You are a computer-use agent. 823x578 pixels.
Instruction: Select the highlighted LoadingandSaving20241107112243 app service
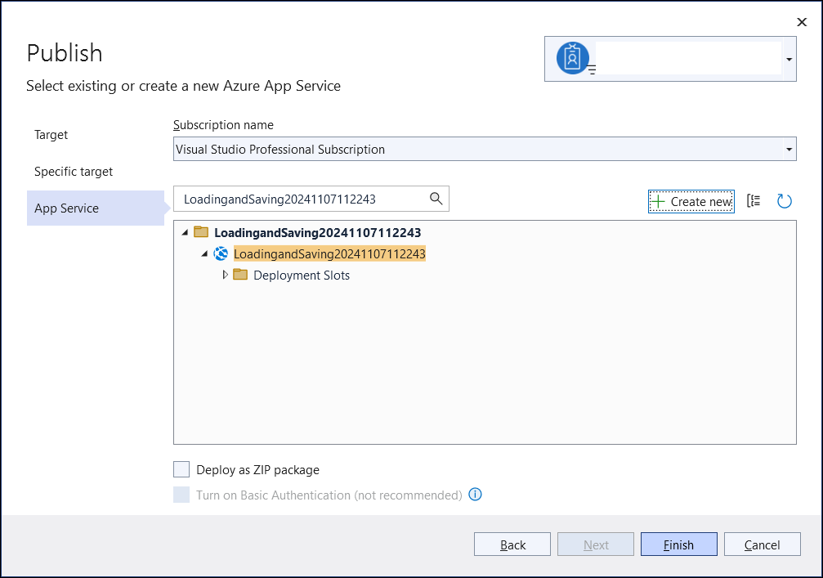[x=329, y=254]
